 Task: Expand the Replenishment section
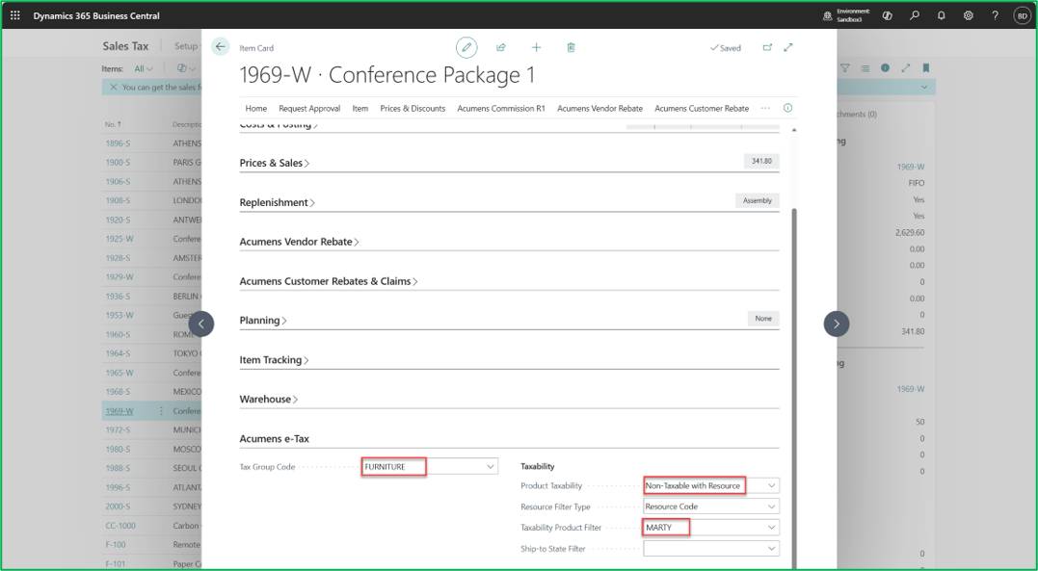point(278,202)
